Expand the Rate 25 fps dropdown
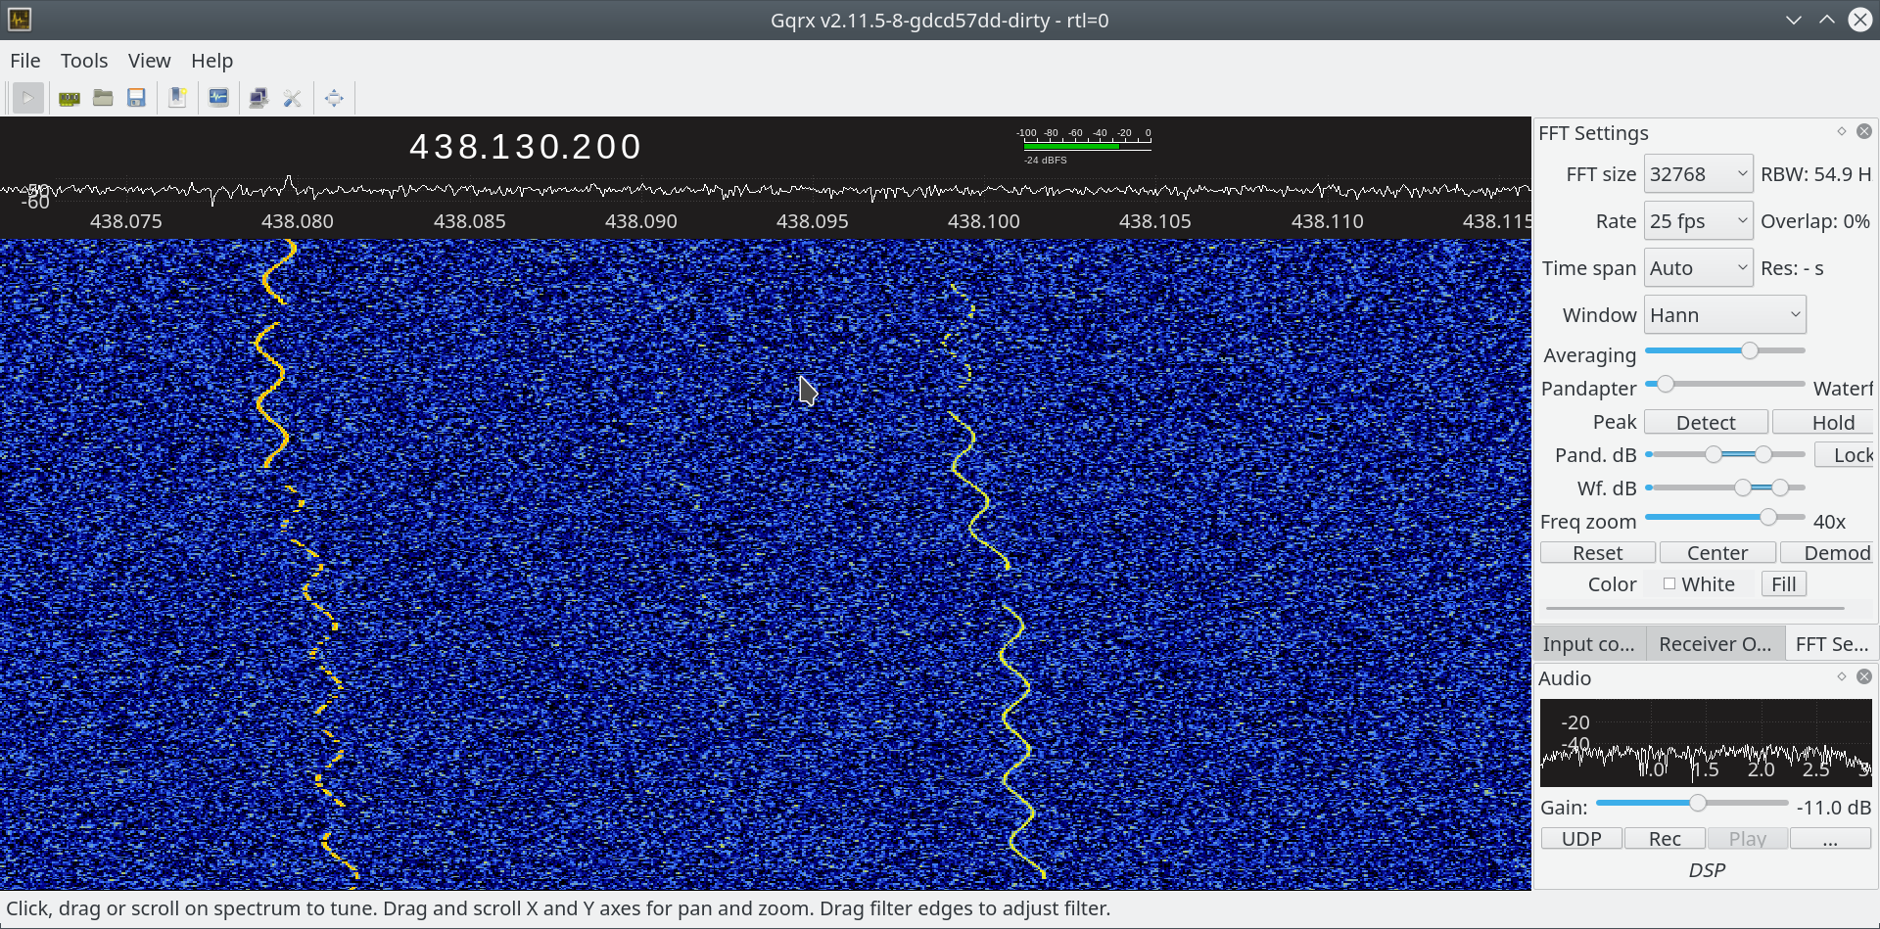 coord(1697,221)
